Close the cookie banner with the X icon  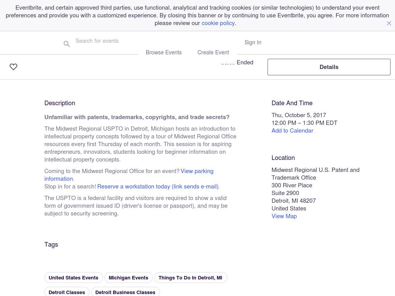(x=389, y=24)
